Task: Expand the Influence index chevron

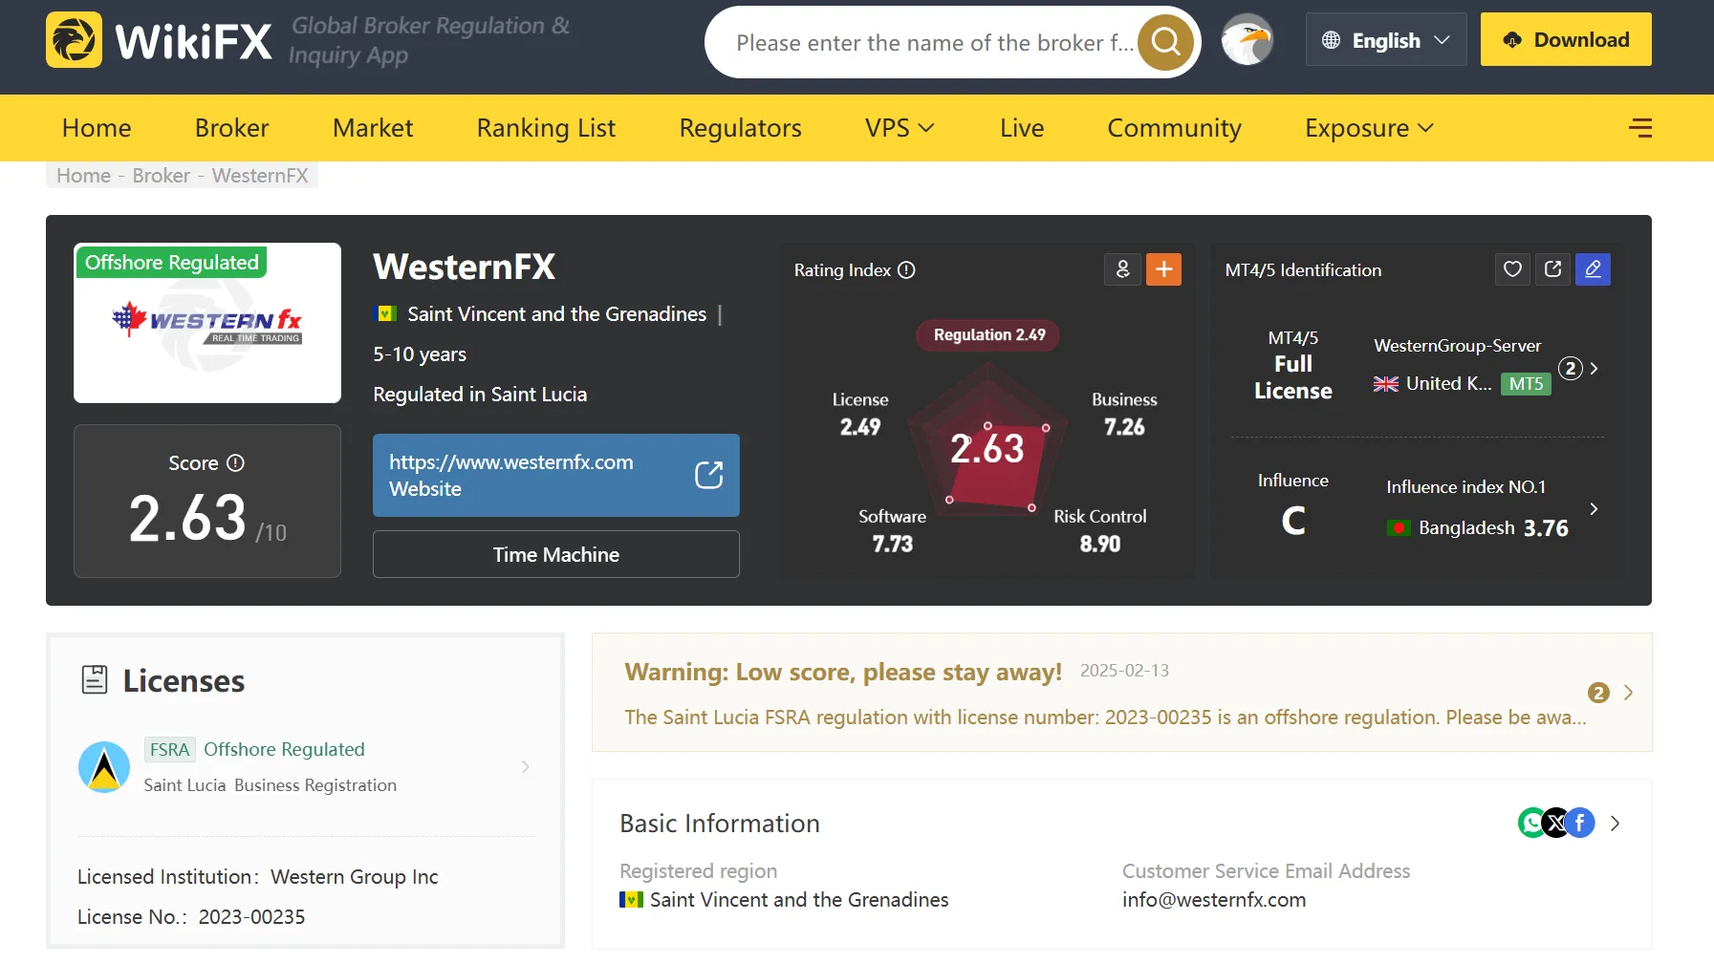Action: tap(1594, 509)
